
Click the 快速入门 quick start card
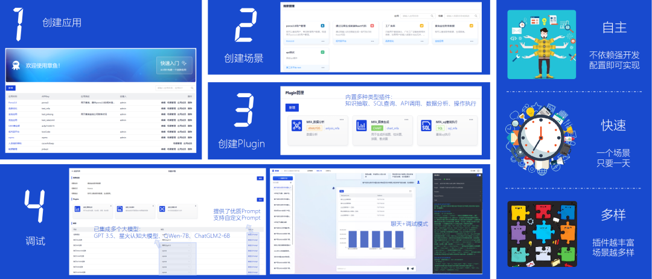coord(175,65)
